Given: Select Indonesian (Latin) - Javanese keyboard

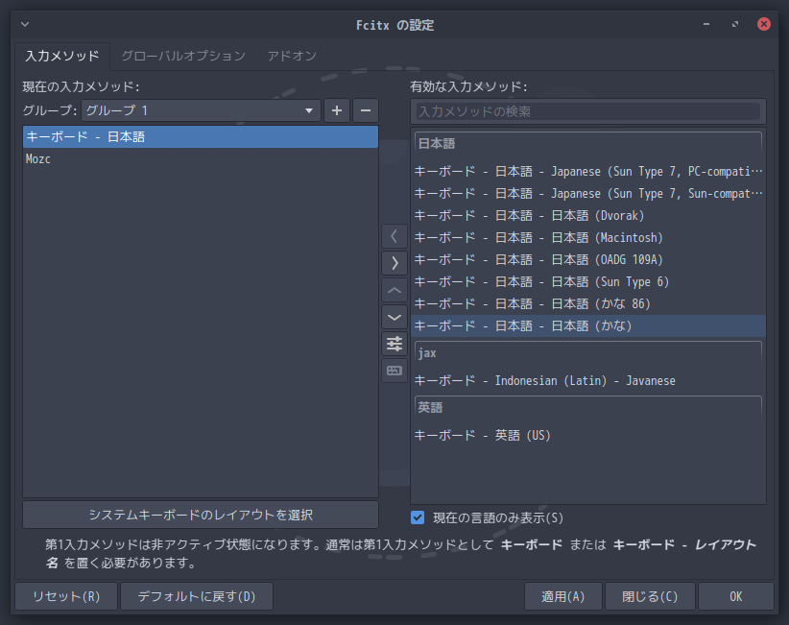Looking at the screenshot, I should 588,381.
